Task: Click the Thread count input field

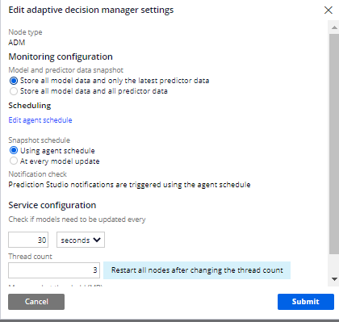Action: point(54,270)
